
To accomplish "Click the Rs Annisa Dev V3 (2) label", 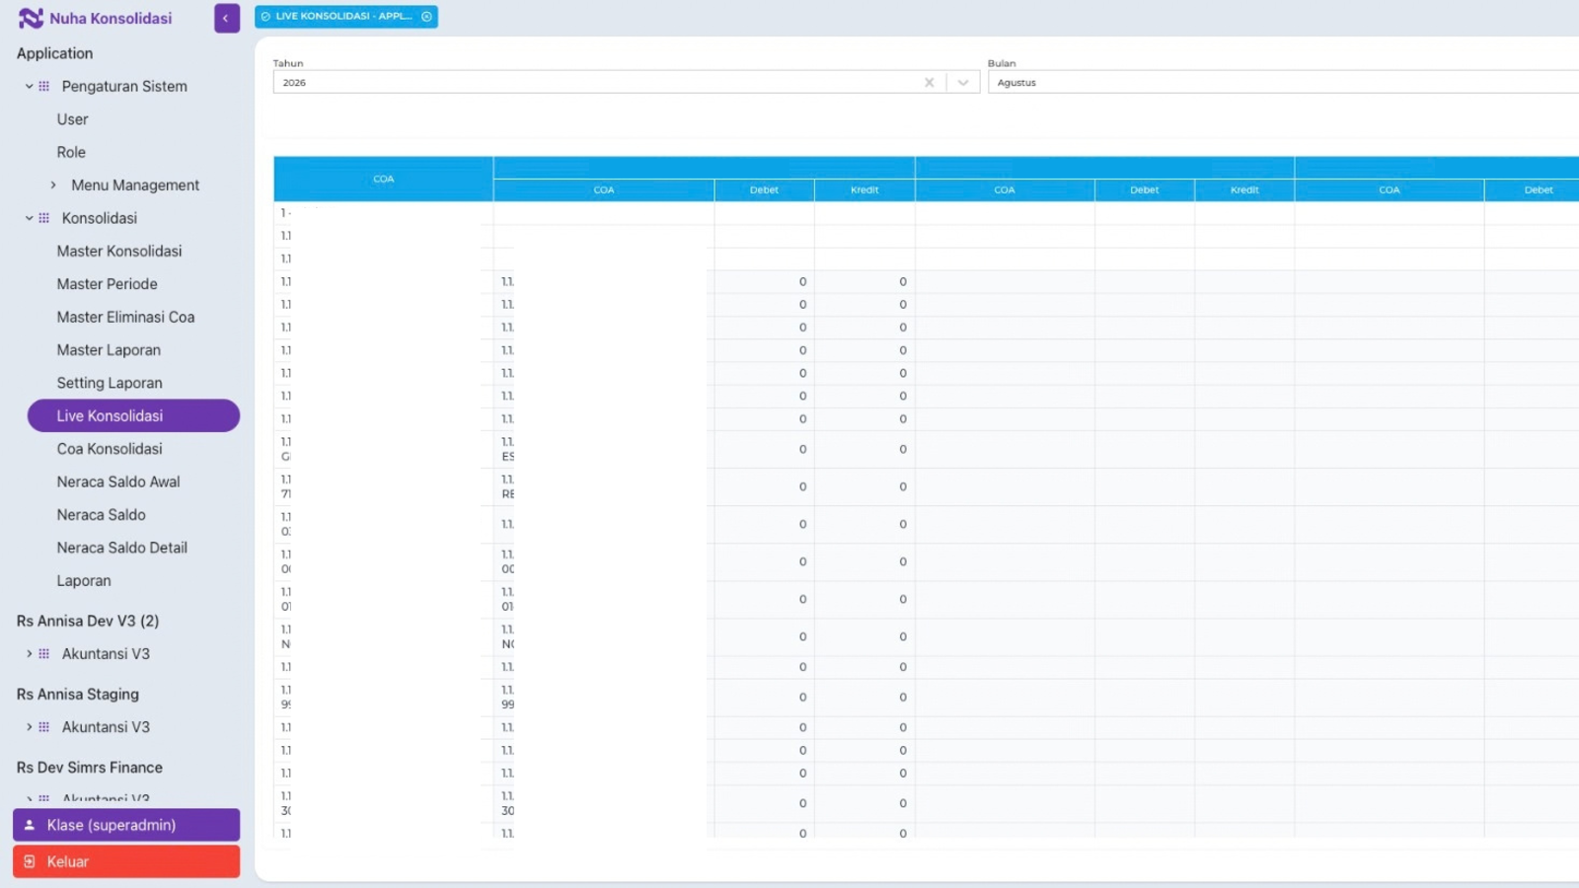I will point(88,621).
